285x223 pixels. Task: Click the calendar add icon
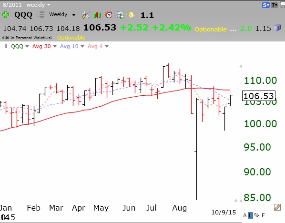coord(120,15)
